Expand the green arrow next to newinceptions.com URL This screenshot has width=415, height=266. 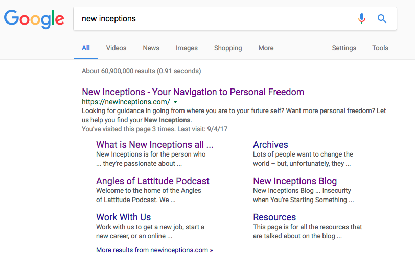tap(175, 102)
